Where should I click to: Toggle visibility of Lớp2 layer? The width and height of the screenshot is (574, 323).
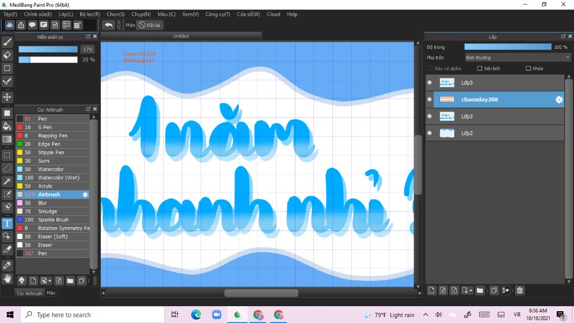[429, 133]
